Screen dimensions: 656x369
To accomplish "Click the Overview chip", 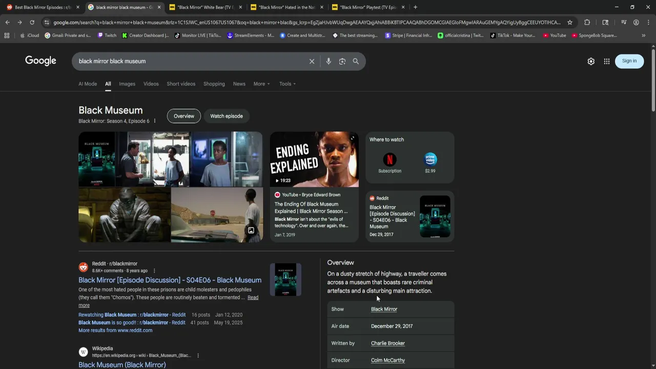I will pyautogui.click(x=184, y=116).
